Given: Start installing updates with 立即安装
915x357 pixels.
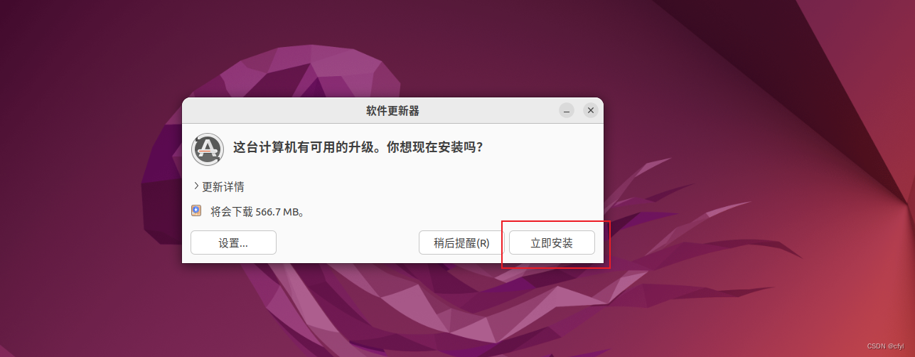Looking at the screenshot, I should coord(552,243).
